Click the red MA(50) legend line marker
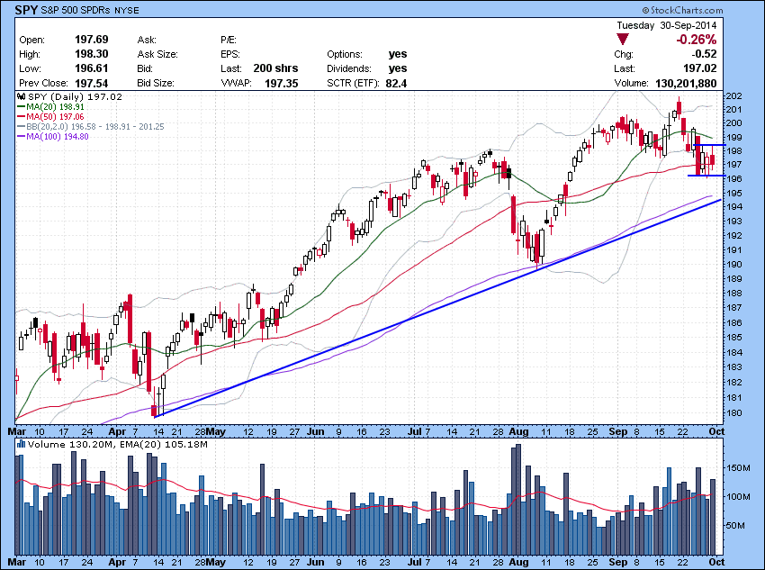The height and width of the screenshot is (570, 765). 21,117
